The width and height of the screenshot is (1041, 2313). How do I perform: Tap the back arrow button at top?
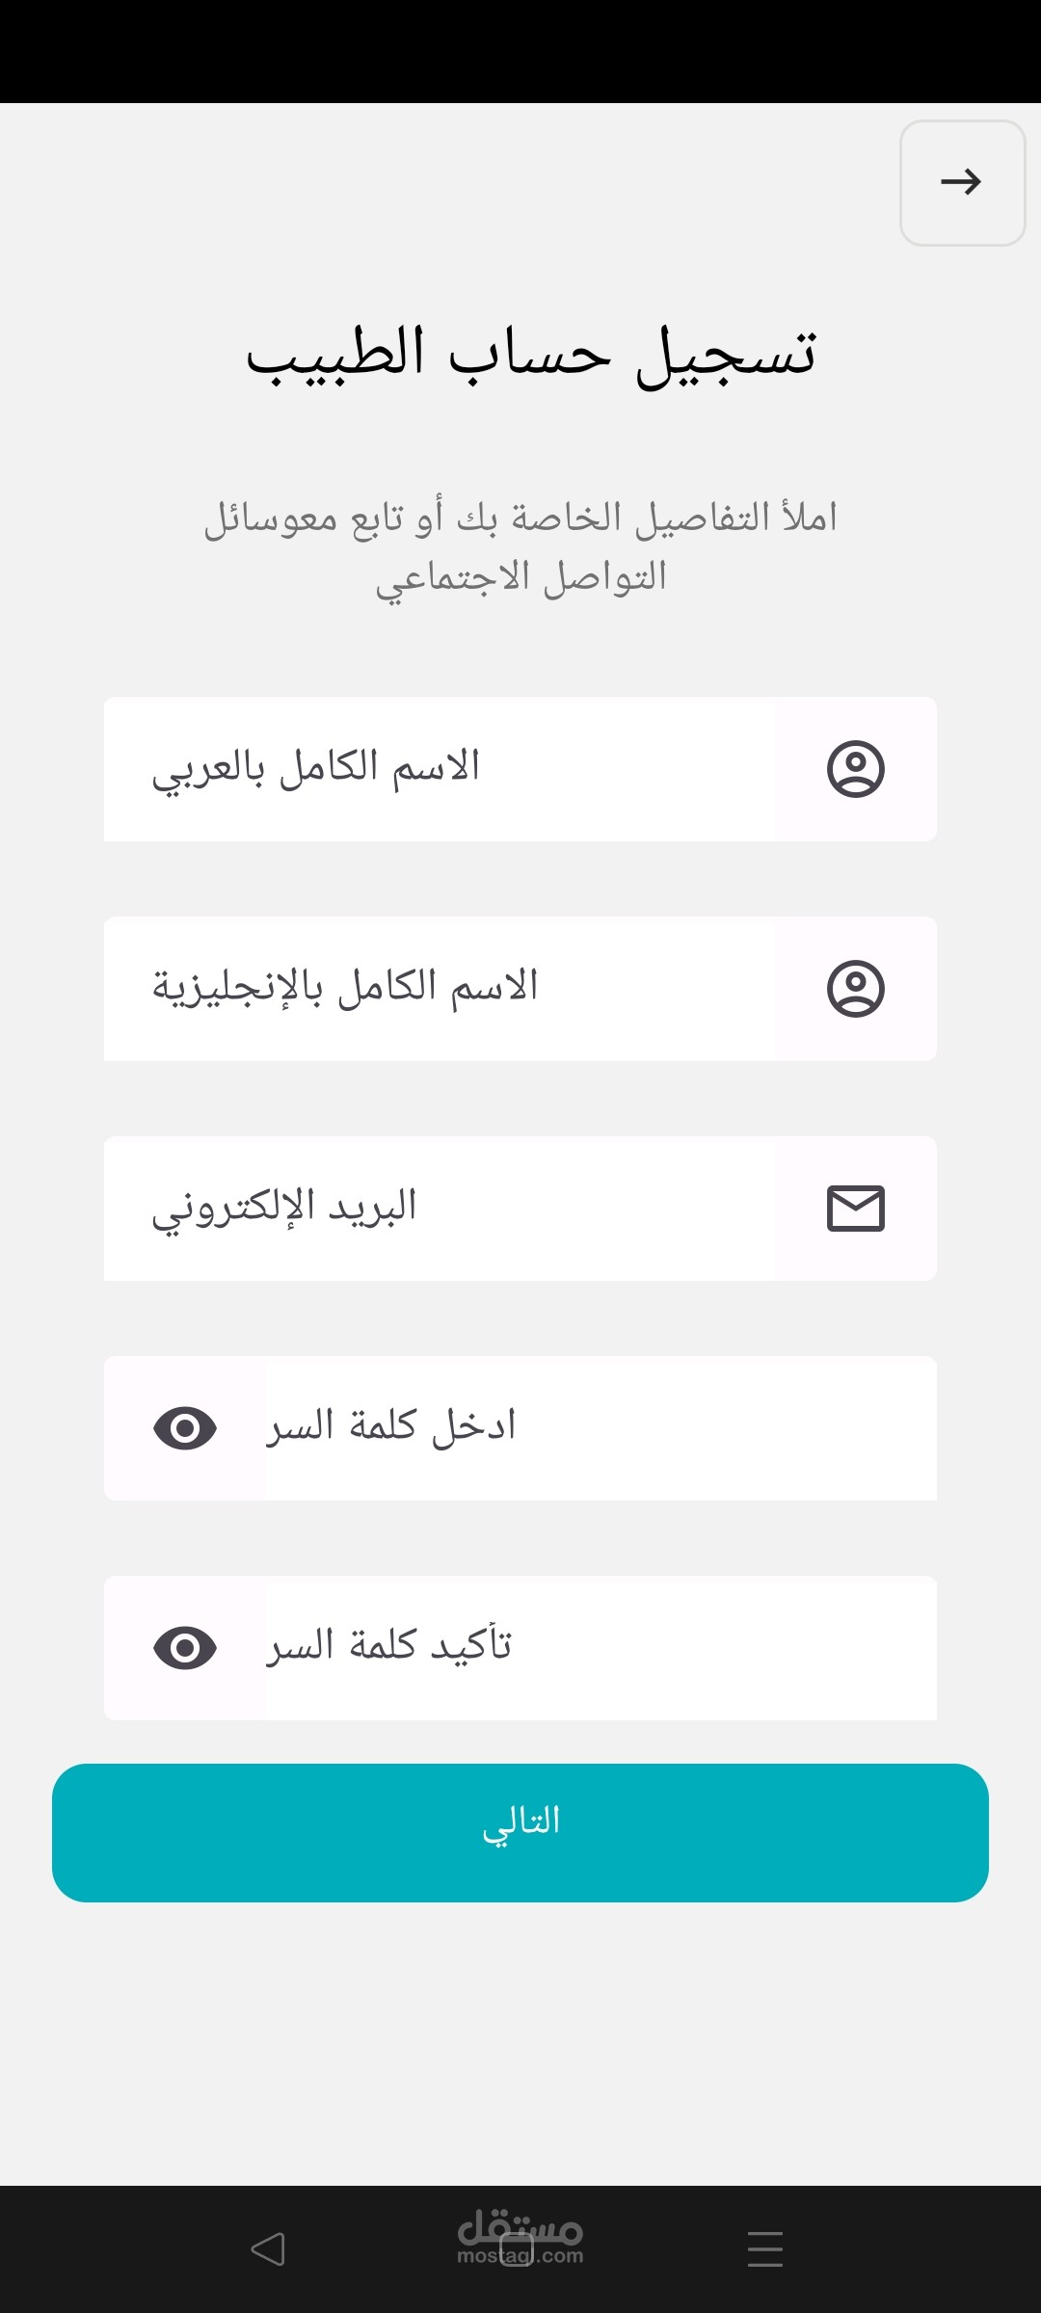(961, 182)
